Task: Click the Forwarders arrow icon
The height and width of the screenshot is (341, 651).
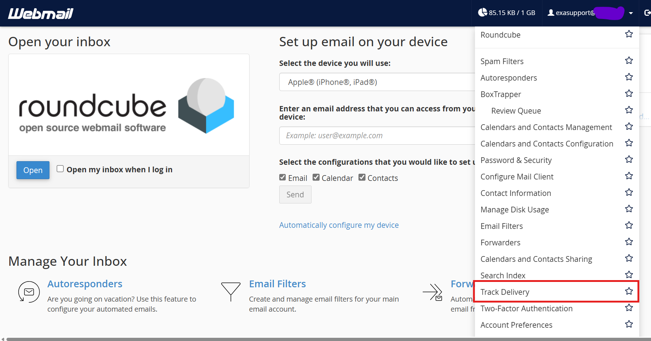Action: [432, 292]
